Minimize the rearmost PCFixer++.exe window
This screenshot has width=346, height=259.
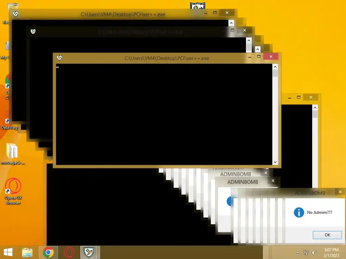click(x=206, y=13)
